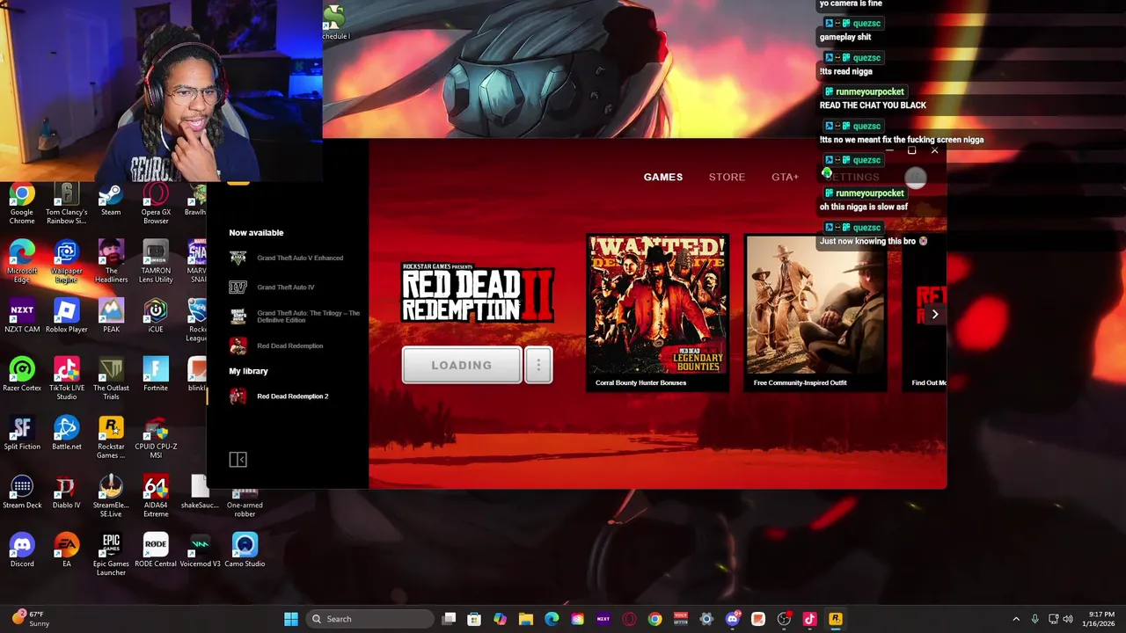
Task: Switch to the GTA+ tab
Action: pyautogui.click(x=785, y=177)
